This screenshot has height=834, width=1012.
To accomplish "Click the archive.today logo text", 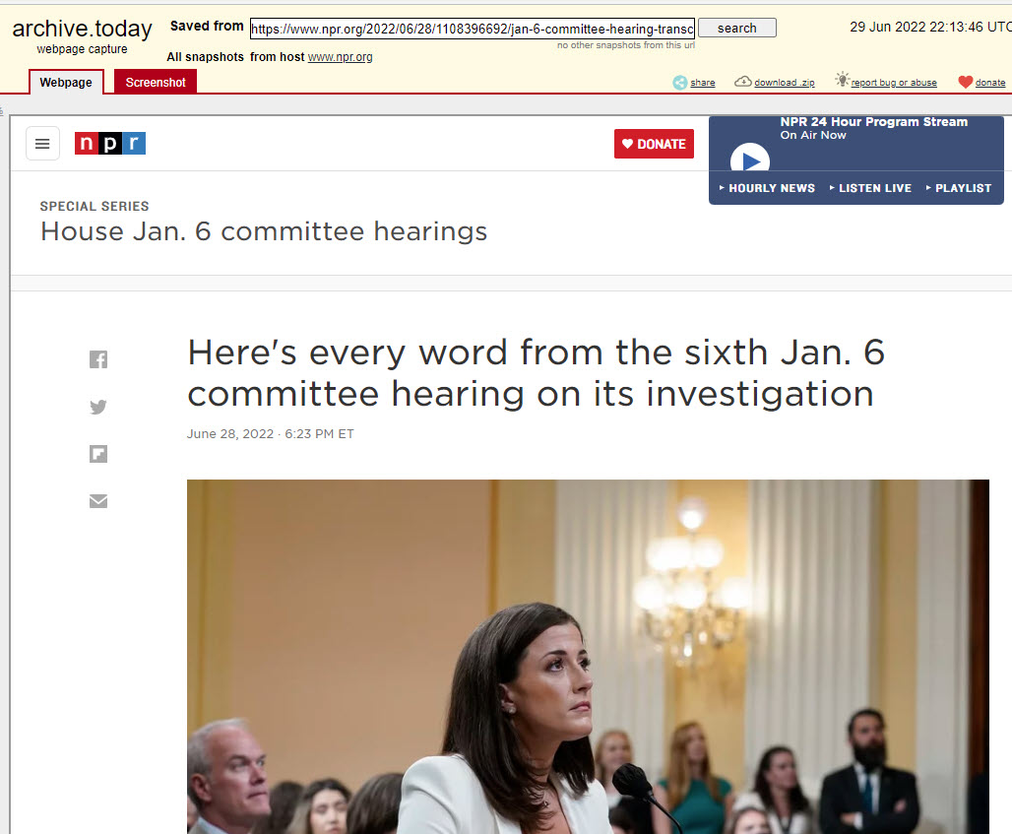I will (82, 29).
